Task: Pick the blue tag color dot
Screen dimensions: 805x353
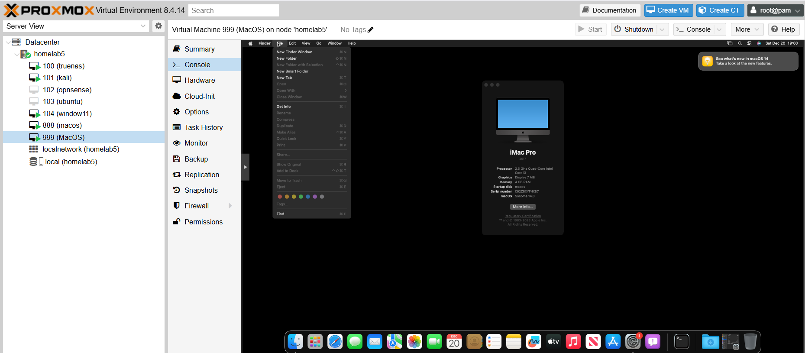Action: (x=308, y=197)
